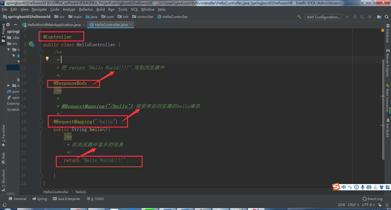
Task: Click the pom Maven file icon in project tree
Action: 9,92
